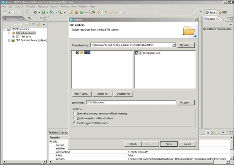The width and height of the screenshot is (234, 165).
Task: Click Show Advanced Properties icon
Action: tap(213, 132)
